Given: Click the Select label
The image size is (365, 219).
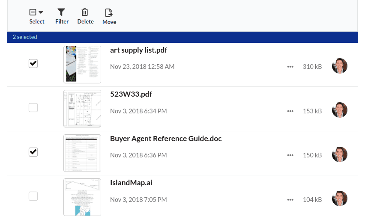Looking at the screenshot, I should 37,22.
